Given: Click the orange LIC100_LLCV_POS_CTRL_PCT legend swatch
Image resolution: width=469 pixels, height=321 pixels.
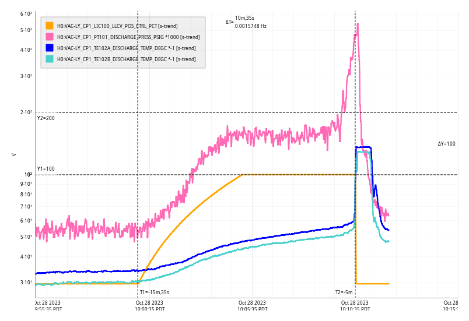Looking at the screenshot, I should [x=50, y=26].
